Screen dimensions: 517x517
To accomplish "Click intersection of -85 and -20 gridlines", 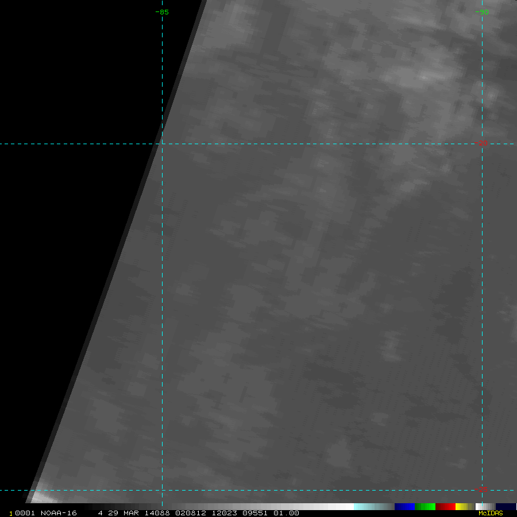I will coord(163,144).
